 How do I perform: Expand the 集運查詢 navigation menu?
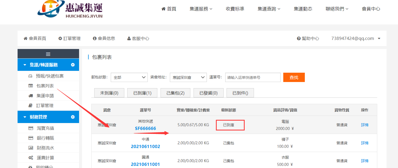pyautogui.click(x=269, y=9)
